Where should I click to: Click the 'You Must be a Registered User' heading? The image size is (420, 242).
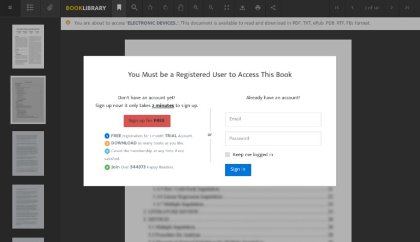tap(210, 74)
